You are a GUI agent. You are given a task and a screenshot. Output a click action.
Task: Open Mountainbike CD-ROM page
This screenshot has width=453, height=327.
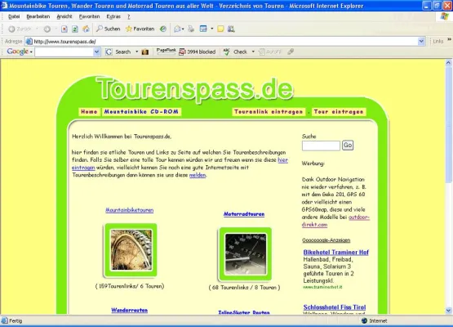click(141, 112)
